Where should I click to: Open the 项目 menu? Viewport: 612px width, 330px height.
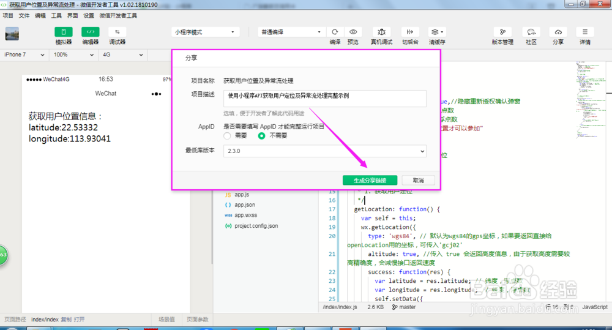click(8, 16)
